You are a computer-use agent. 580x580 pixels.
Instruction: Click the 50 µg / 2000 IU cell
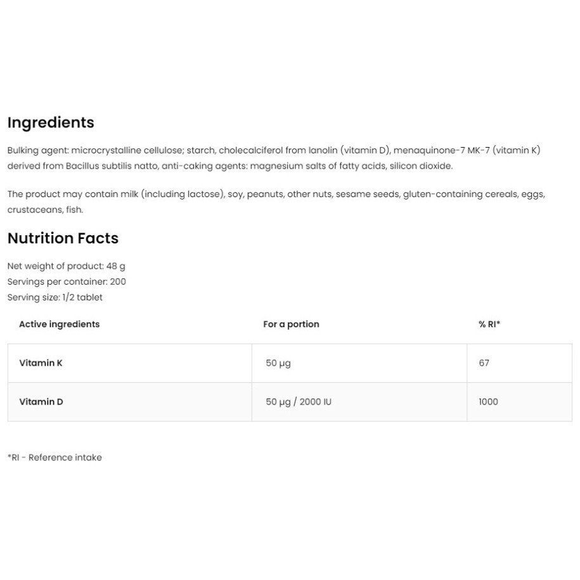tap(299, 402)
